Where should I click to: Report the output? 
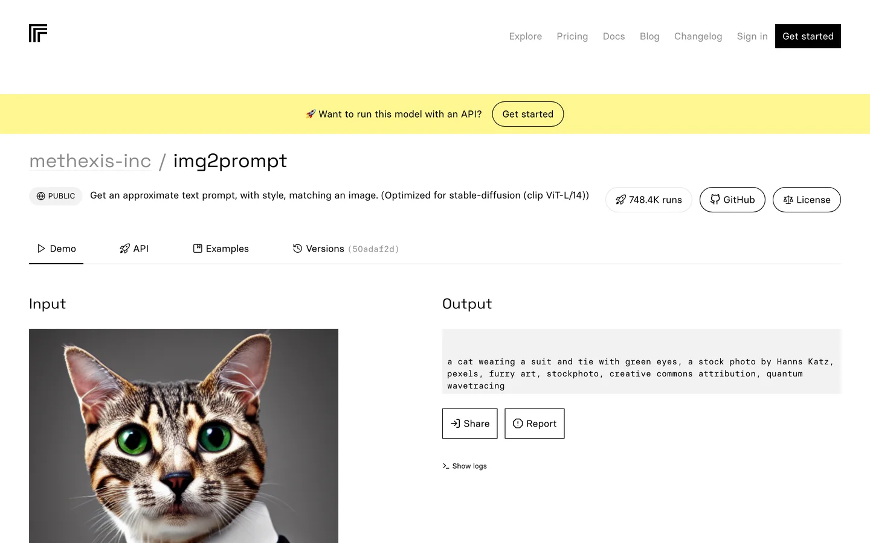pos(534,424)
